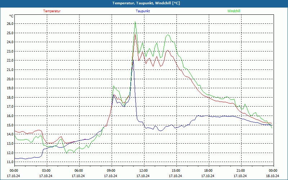Click the '16,0' y-axis value

[10, 116]
